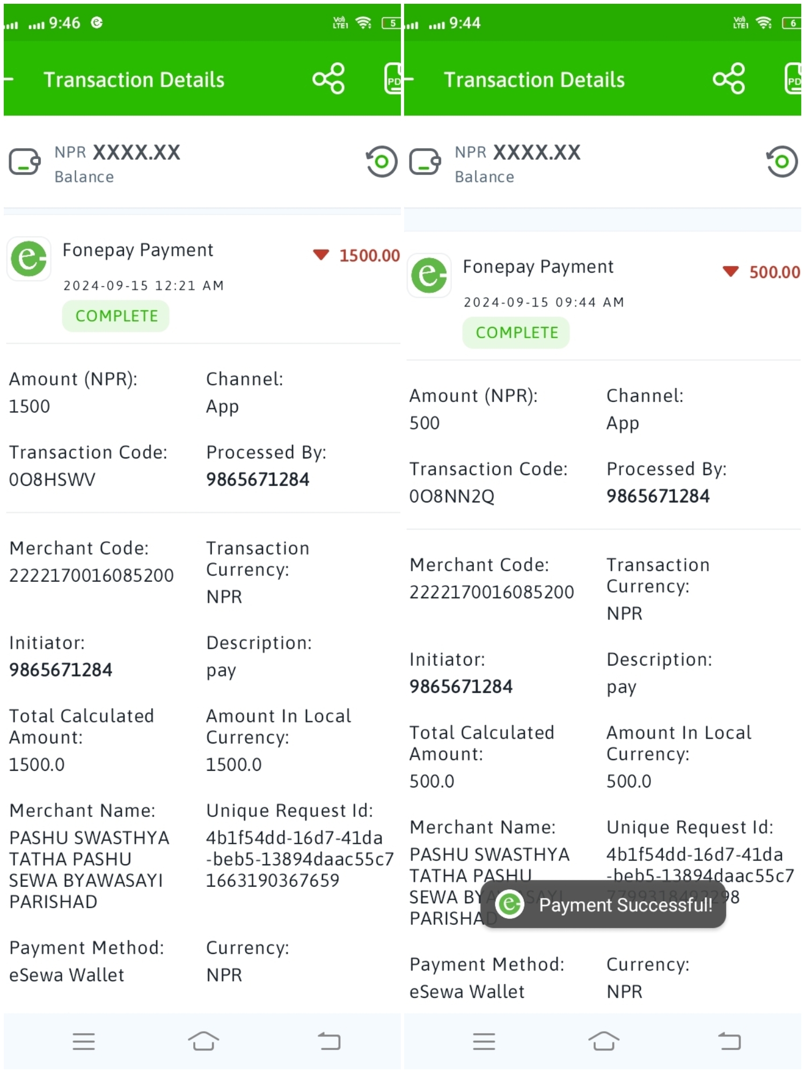Tap home button on right navigation bar

604,1041
